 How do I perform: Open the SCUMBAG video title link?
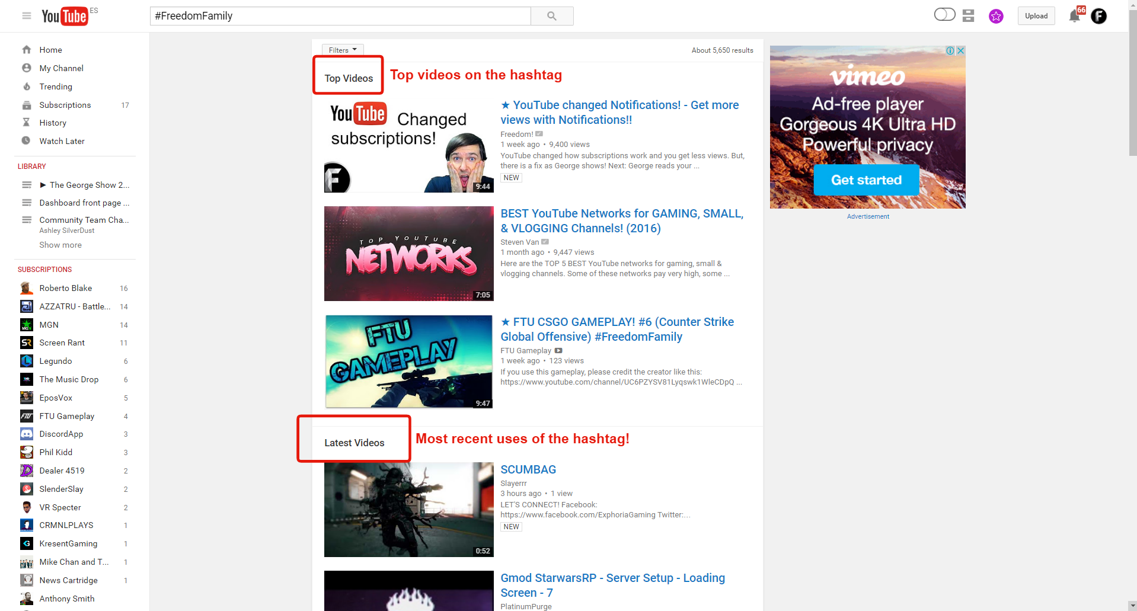click(528, 469)
